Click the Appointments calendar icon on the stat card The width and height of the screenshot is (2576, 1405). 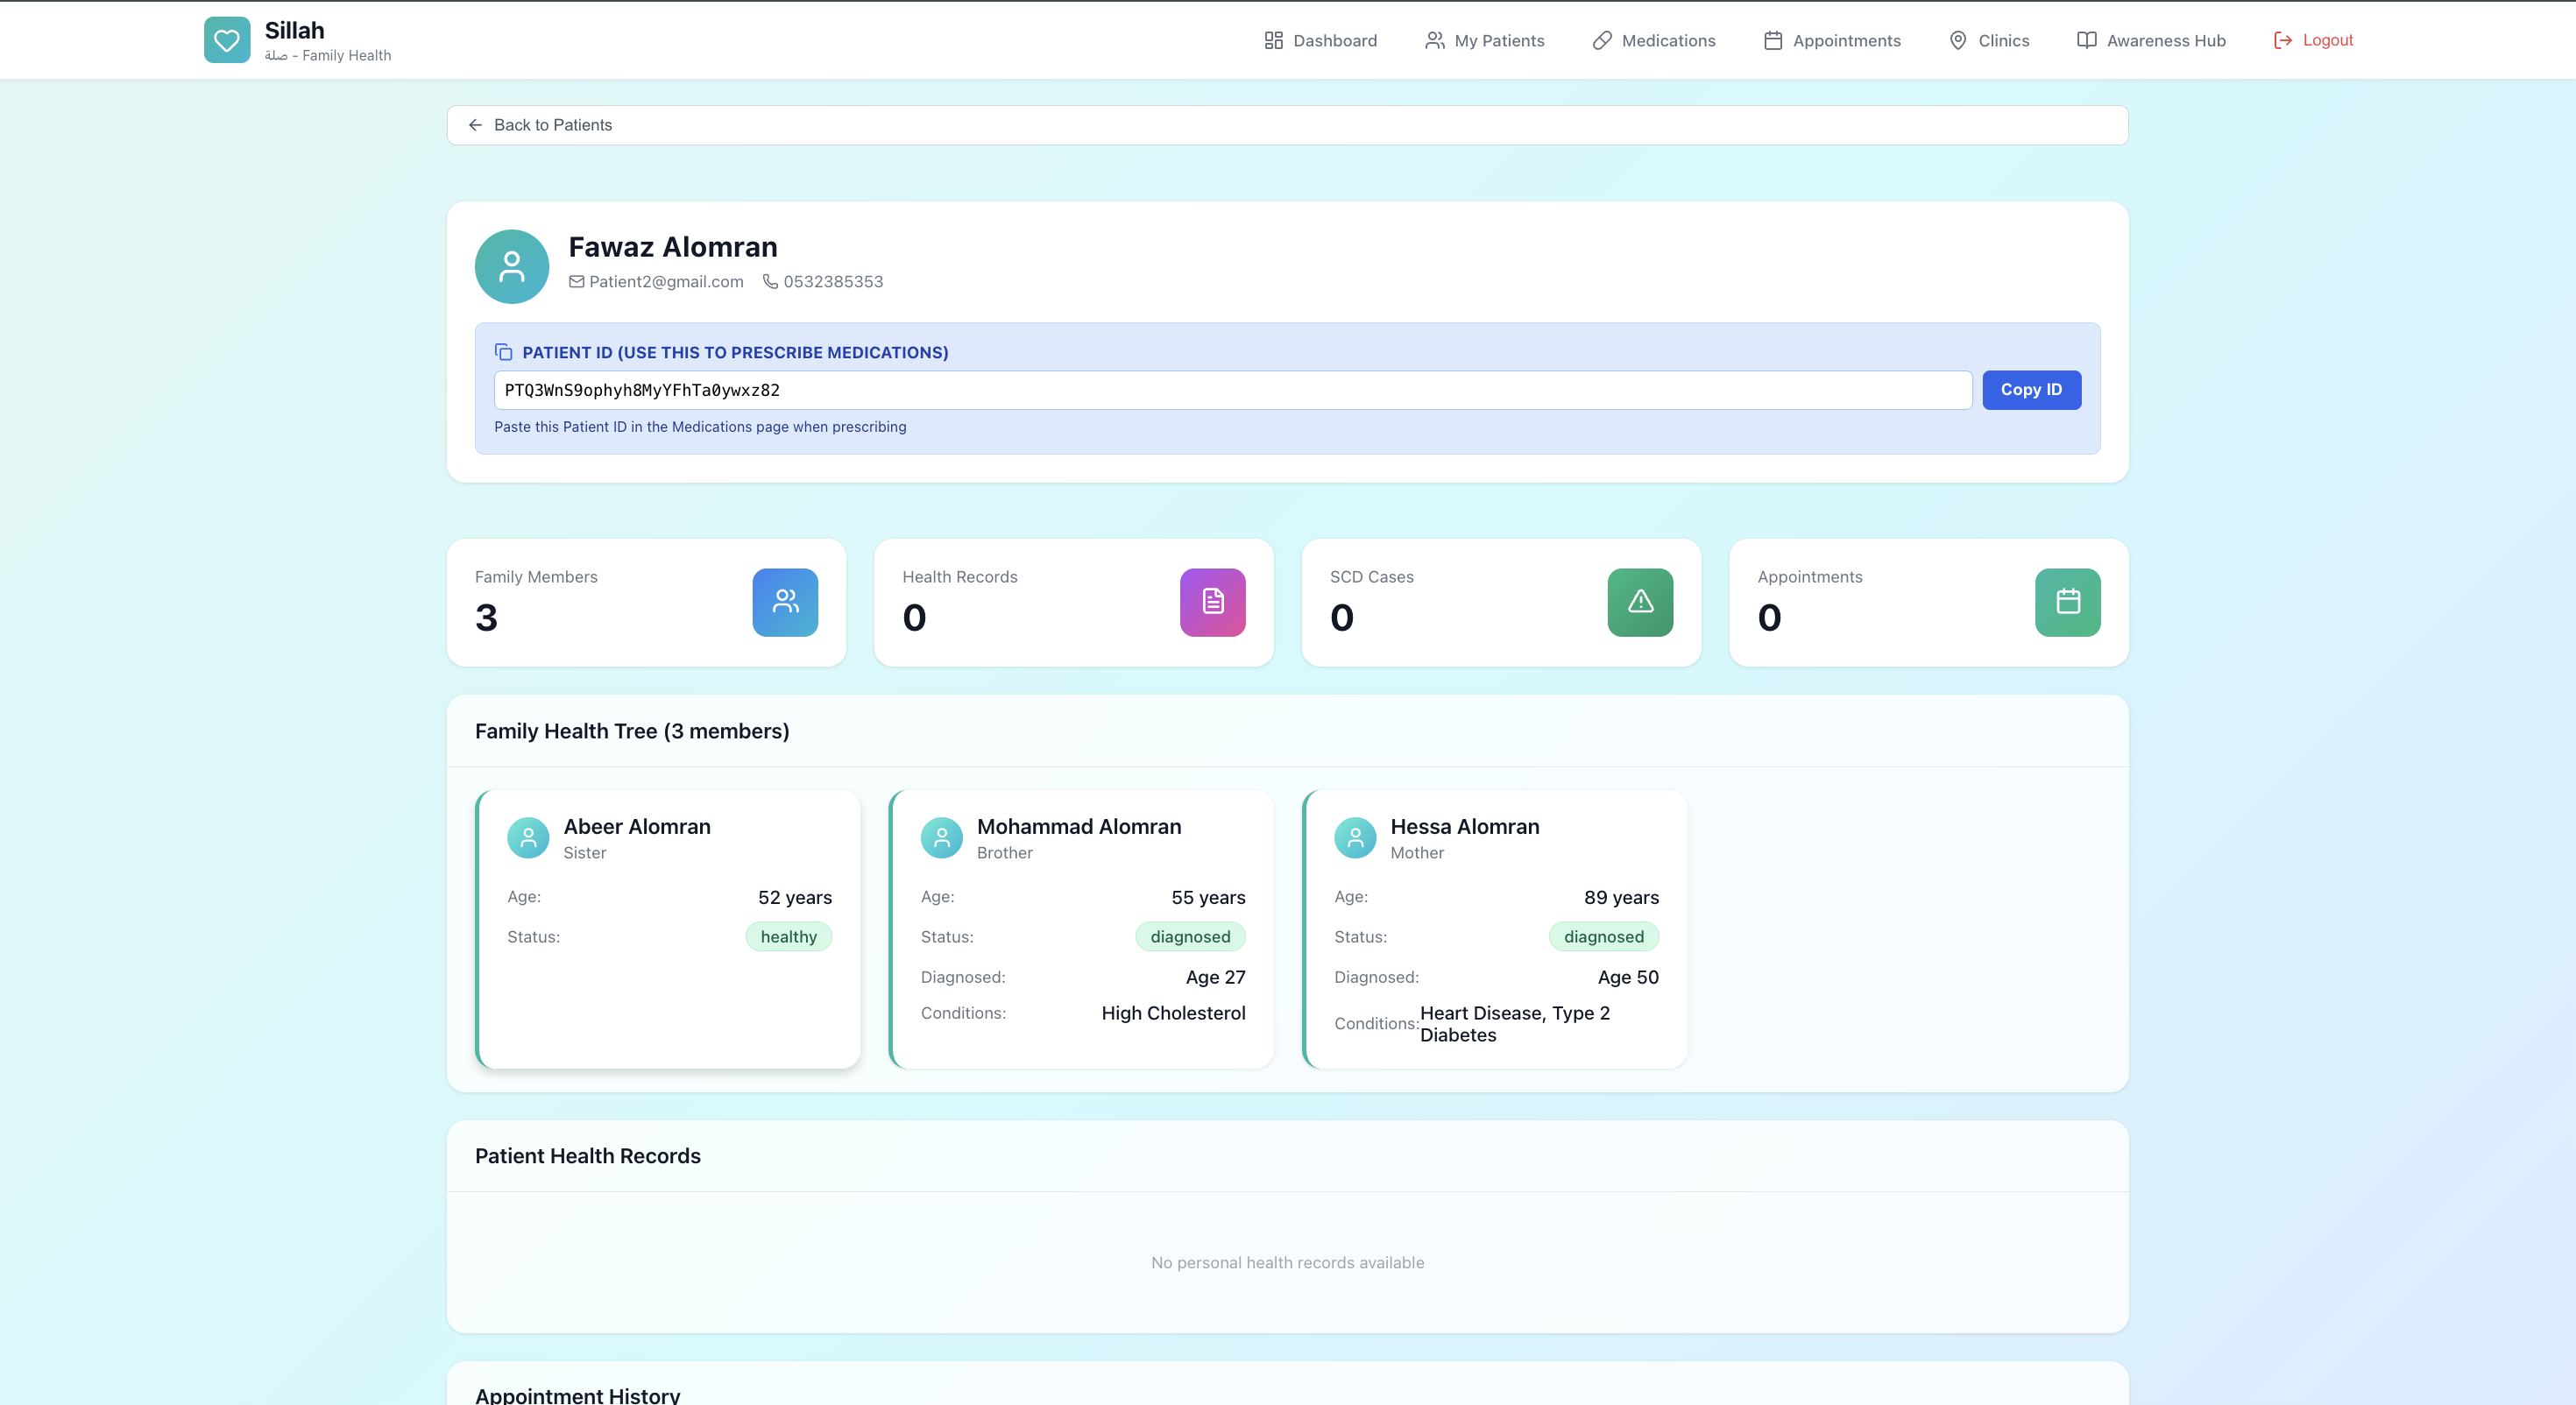tap(2066, 602)
